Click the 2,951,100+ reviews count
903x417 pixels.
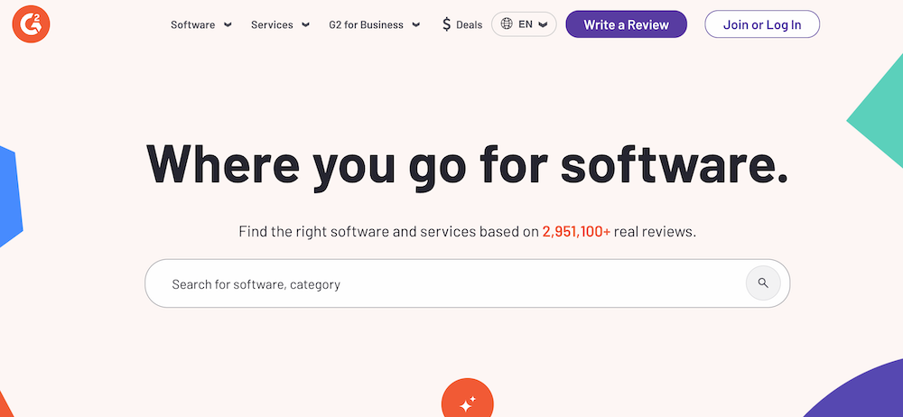(x=576, y=232)
